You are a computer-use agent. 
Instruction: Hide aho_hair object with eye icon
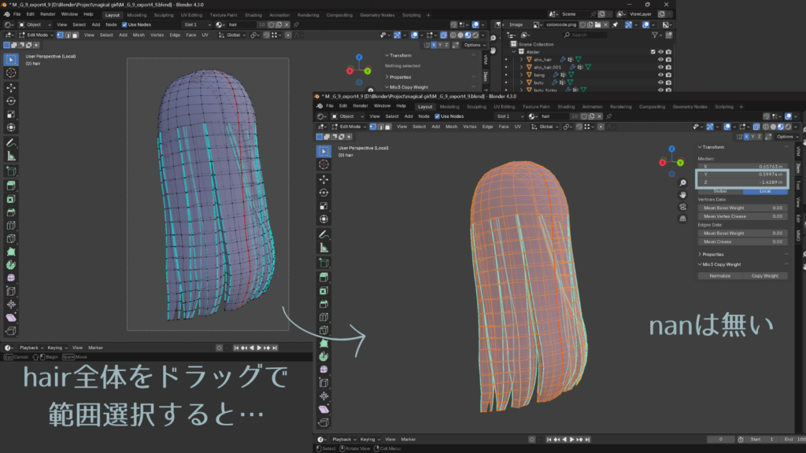click(x=662, y=60)
